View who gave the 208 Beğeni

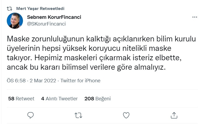click(97, 99)
